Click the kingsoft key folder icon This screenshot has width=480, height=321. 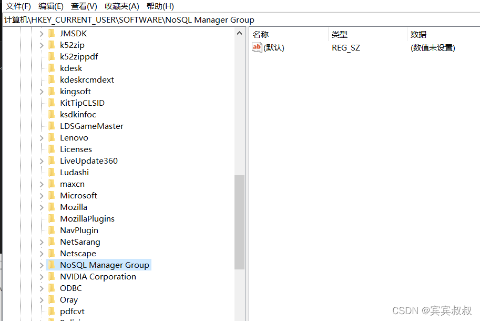point(52,91)
